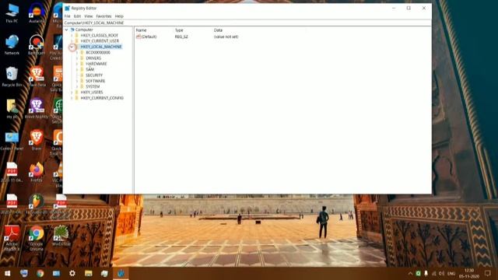Open the WinDirStat desktop shortcut
Screen dimensions: 498x280
[x=61, y=236]
